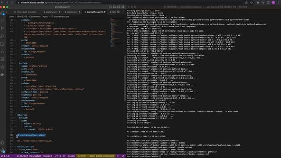Select the prometheus.yml editor tab
281x158 pixels.
point(95,12)
